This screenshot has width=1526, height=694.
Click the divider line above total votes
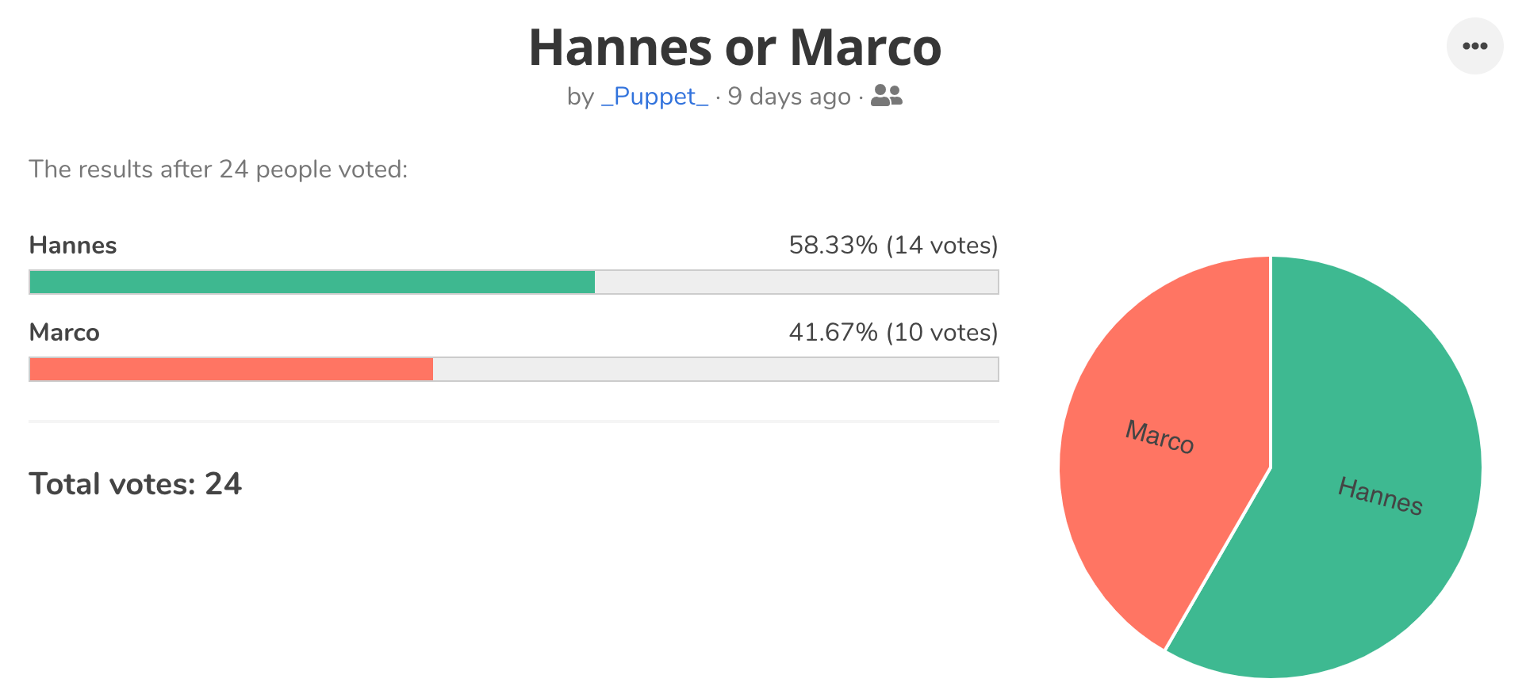[514, 421]
